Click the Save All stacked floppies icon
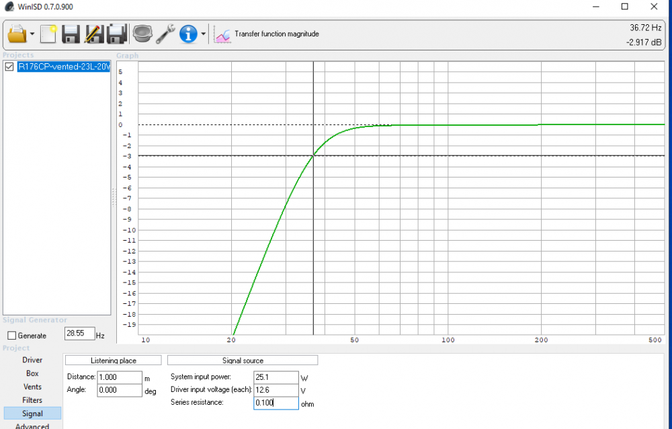This screenshot has width=672, height=429. 118,34
